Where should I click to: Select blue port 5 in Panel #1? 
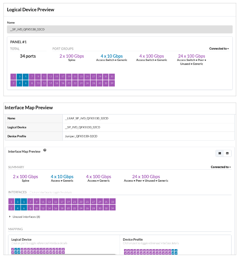click(x=26, y=77)
